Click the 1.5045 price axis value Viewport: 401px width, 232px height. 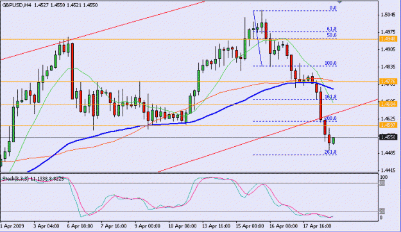(x=388, y=15)
